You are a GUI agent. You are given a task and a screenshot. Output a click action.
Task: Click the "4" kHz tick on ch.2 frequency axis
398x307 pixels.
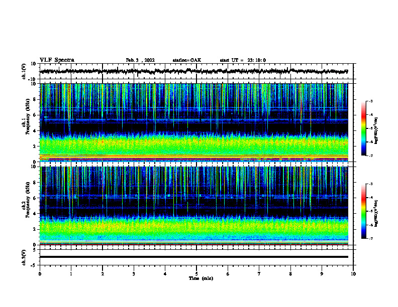(35, 214)
